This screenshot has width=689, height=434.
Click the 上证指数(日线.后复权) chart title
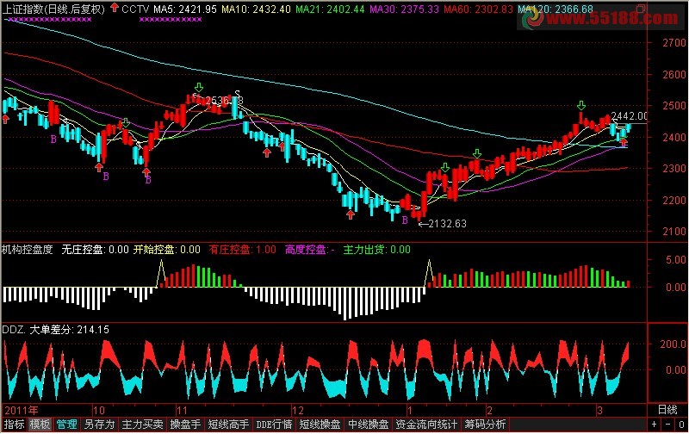tap(53, 9)
